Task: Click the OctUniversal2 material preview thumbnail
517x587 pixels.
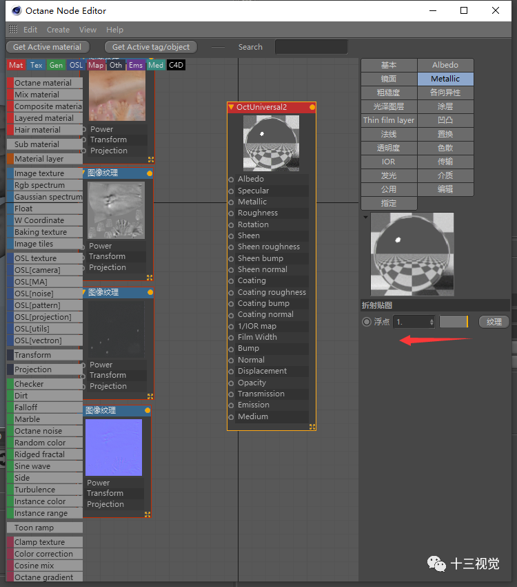Action: point(271,144)
